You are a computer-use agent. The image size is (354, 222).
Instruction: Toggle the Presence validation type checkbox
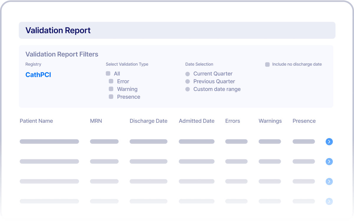[111, 97]
